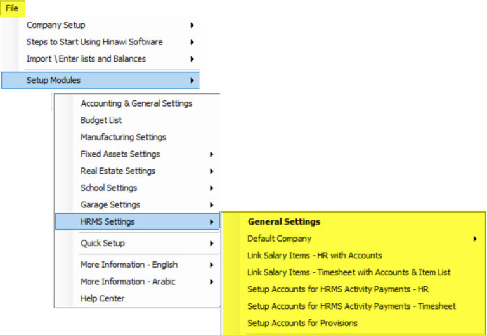Open the Quick Setup submenu

point(103,243)
